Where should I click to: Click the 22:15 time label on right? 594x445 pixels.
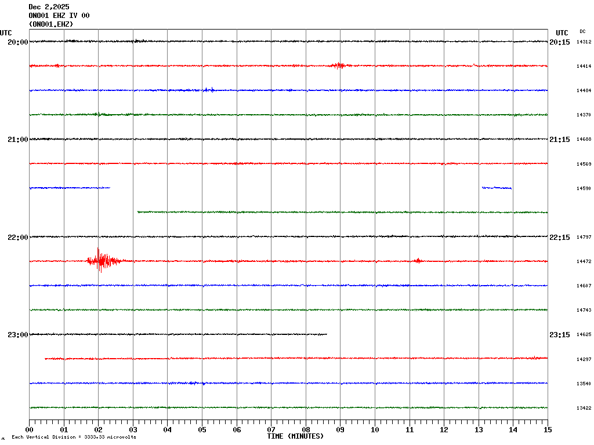tap(559, 238)
